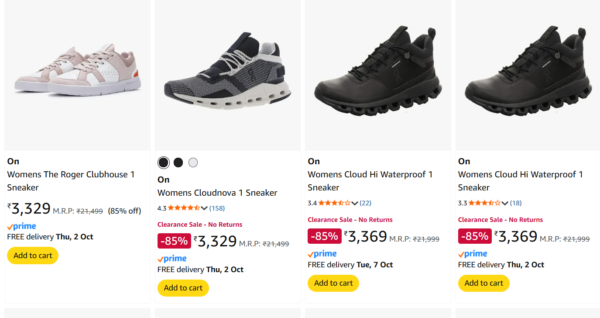
Task: Expand the 4.3 star rating dropdown
Action: (204, 208)
